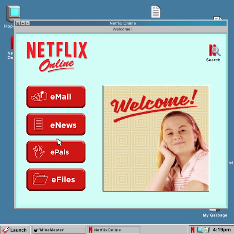Click the red N tray icon

(x=193, y=229)
